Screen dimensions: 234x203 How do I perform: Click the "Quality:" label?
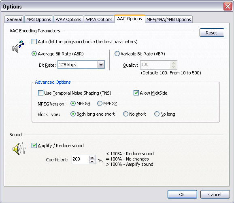[x=130, y=65]
